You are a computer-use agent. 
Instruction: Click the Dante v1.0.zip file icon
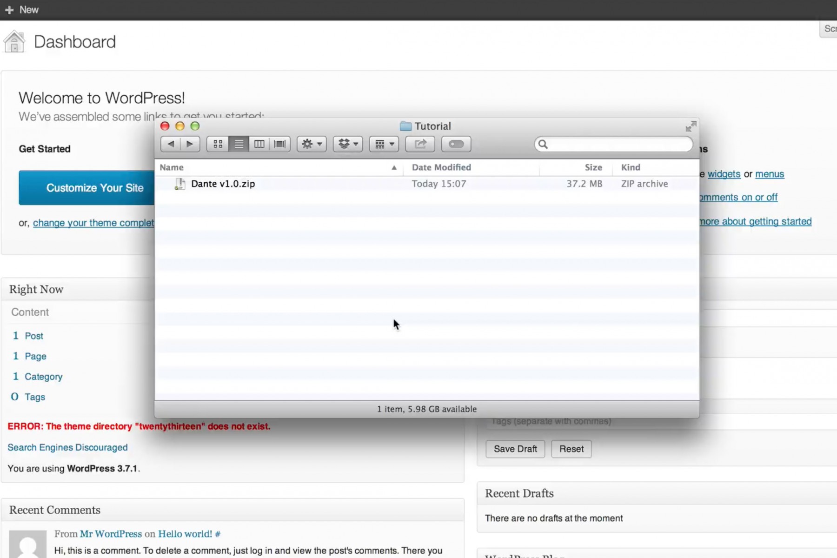[179, 184]
